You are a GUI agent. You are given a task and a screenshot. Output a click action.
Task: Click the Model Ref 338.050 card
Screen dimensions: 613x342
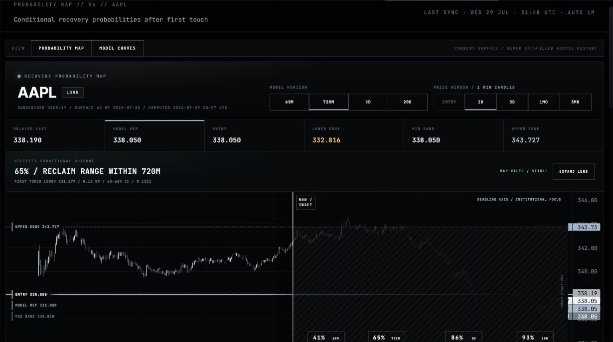pyautogui.click(x=154, y=135)
